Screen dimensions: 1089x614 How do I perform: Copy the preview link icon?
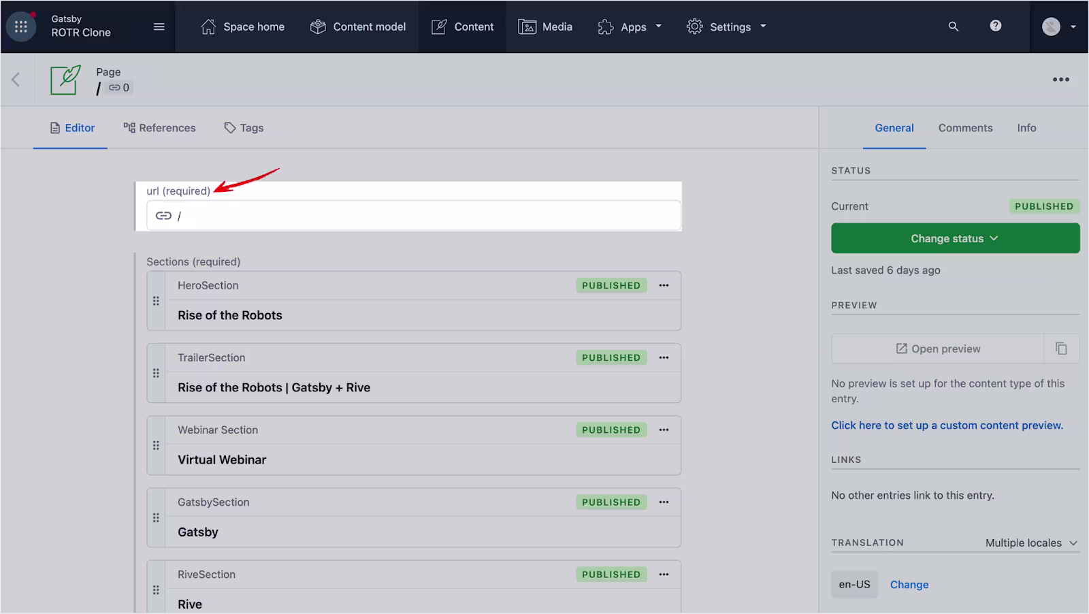1061,349
